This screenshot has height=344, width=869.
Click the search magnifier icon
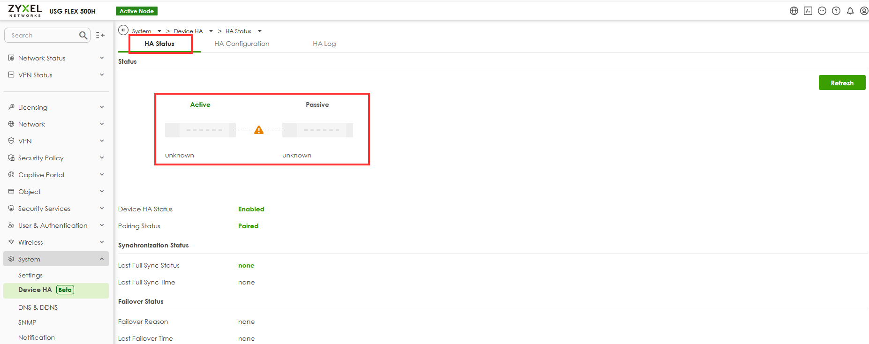tap(83, 35)
